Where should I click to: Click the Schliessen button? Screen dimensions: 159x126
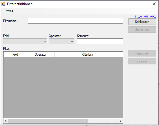point(142,22)
